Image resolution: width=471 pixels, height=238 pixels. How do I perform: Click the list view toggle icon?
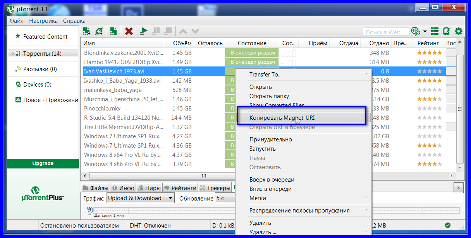[435, 31]
